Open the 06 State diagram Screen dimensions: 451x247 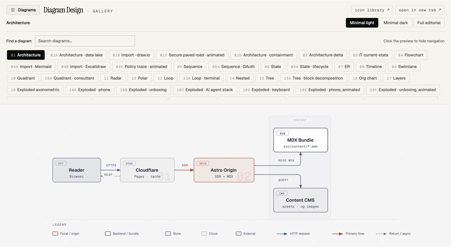[x=273, y=67]
